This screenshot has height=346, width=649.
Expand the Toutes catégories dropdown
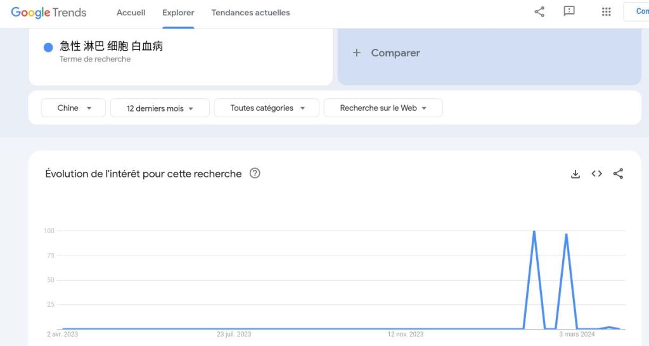pos(268,108)
